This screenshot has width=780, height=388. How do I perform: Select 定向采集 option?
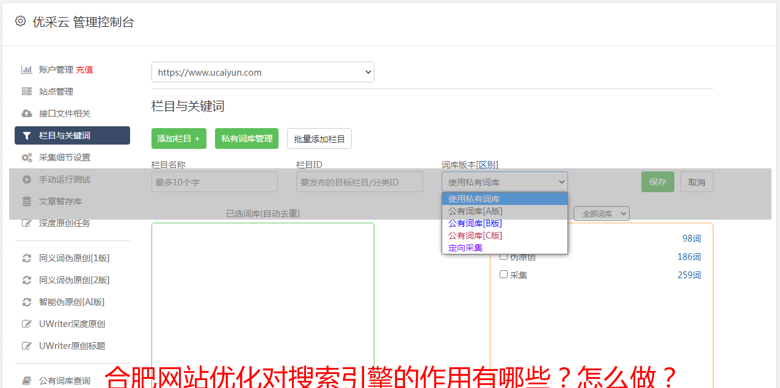tap(505, 248)
